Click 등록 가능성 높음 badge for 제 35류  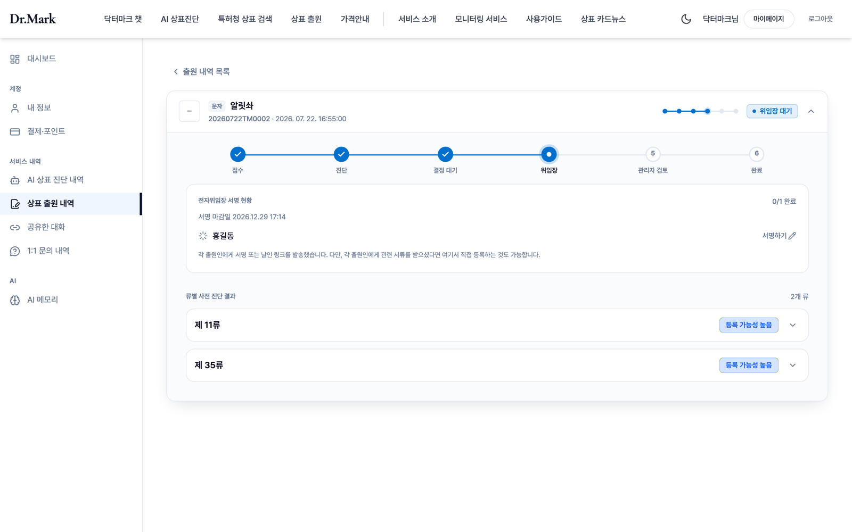pyautogui.click(x=749, y=365)
